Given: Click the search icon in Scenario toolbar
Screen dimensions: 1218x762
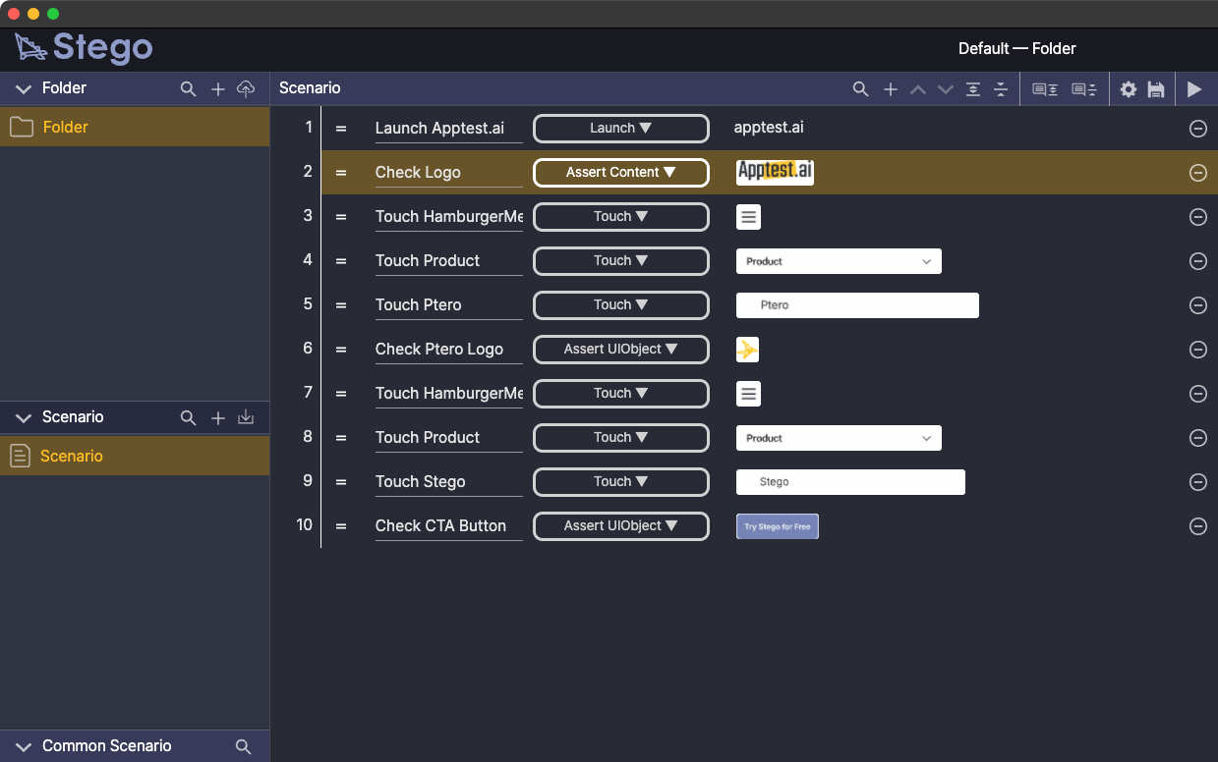Looking at the screenshot, I should coord(860,89).
